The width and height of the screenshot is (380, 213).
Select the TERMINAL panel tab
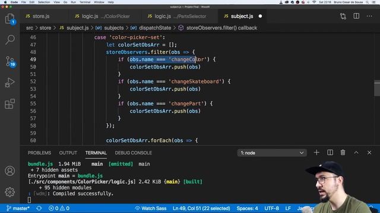click(96, 153)
